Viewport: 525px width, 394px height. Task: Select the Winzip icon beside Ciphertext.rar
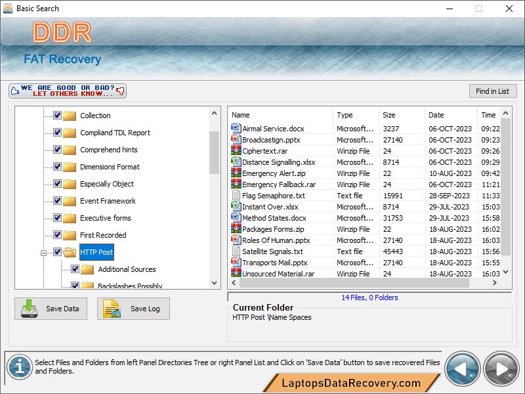click(236, 151)
